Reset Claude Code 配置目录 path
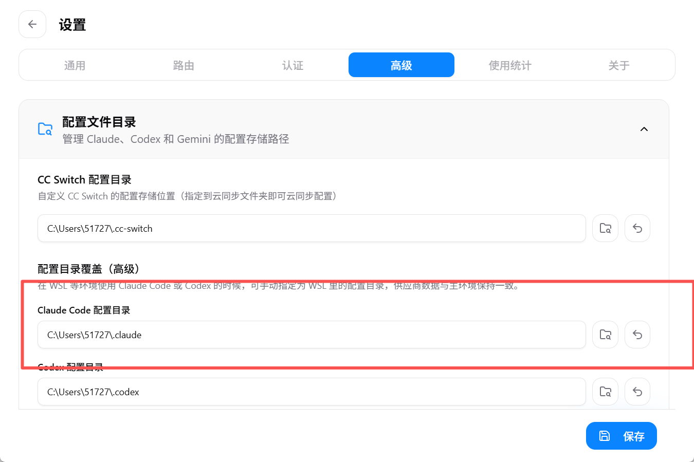This screenshot has height=462, width=694. coord(637,335)
